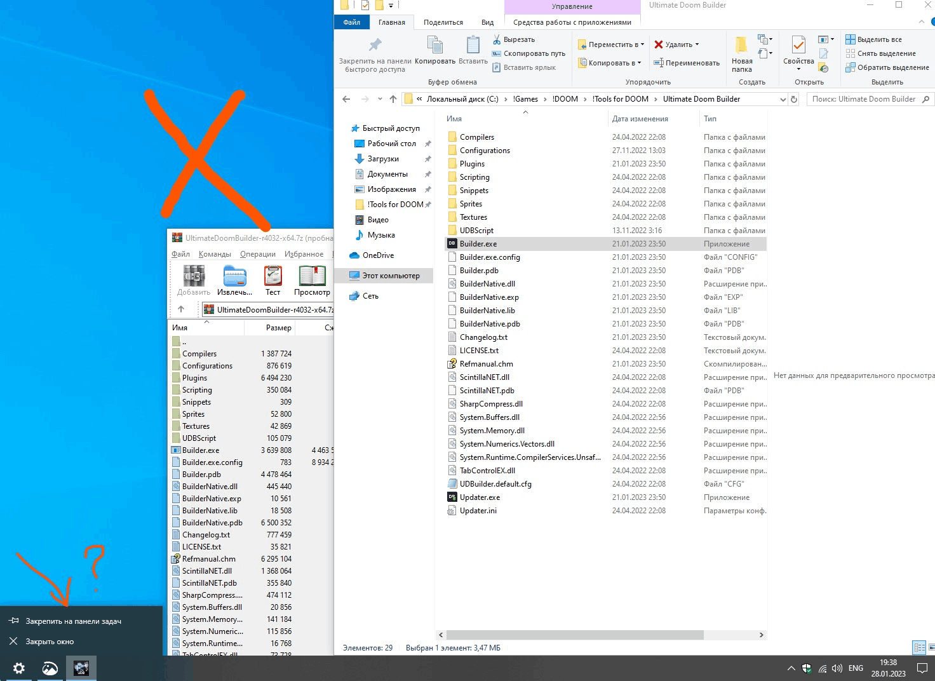Sort Explorer list by Дата изменения
Viewport: 935px width, 681px height.
pos(640,119)
